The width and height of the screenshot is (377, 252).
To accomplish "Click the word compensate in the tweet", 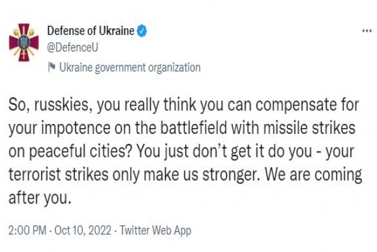I will point(296,106).
